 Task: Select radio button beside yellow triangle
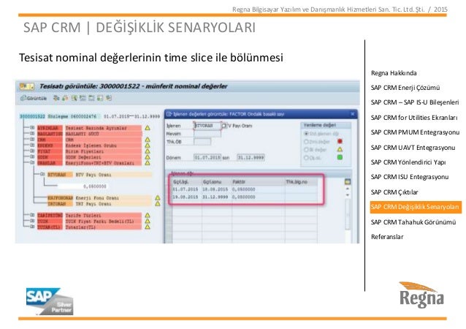tap(306, 150)
